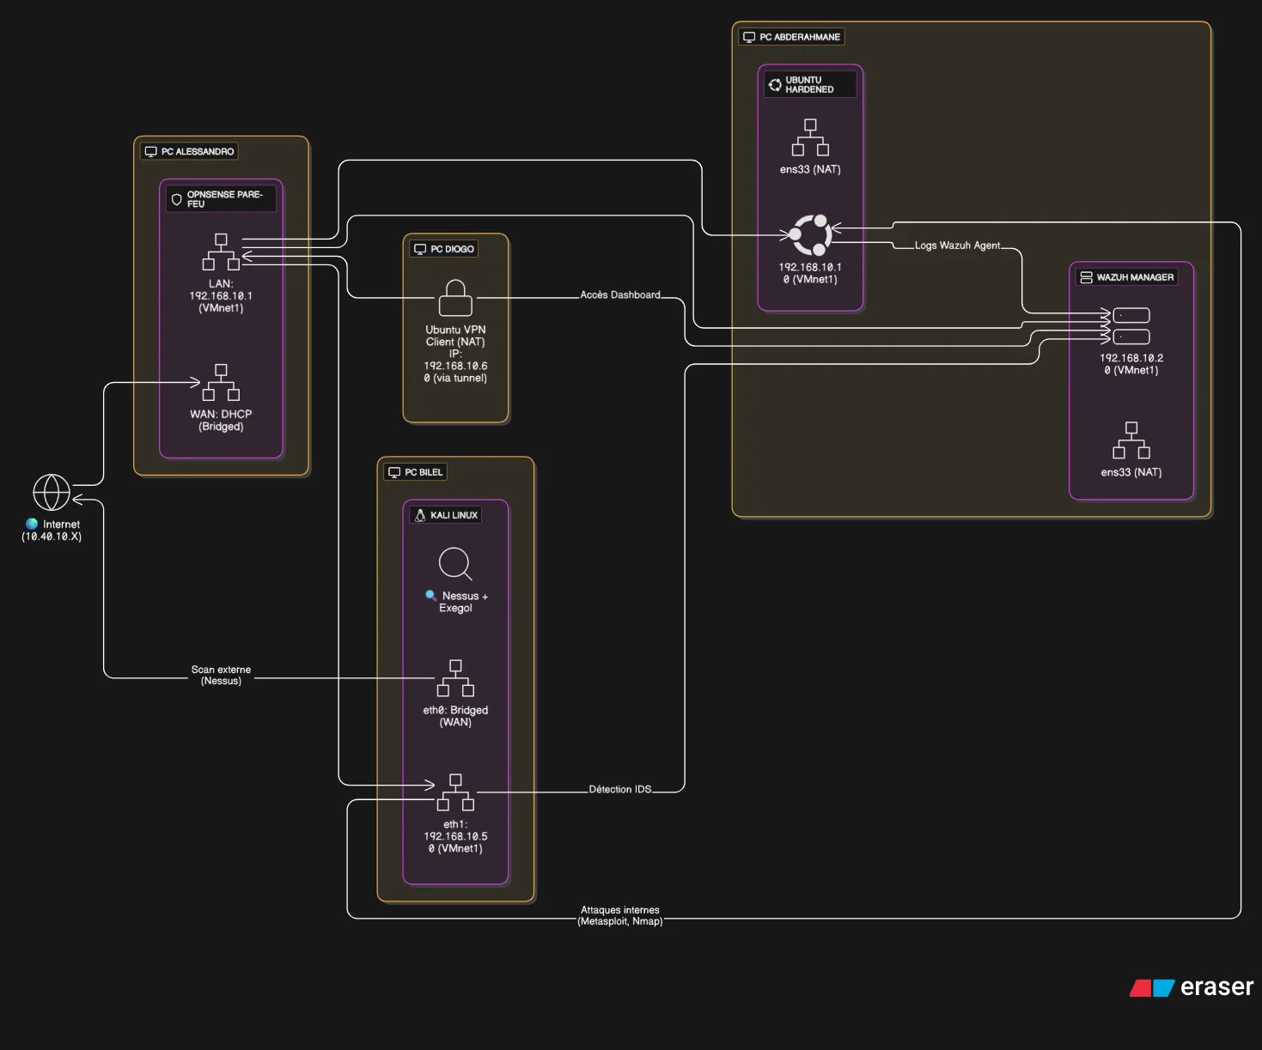1262x1050 pixels.
Task: Select the Kali eth1 VMnet1 network icon
Action: tap(455, 792)
